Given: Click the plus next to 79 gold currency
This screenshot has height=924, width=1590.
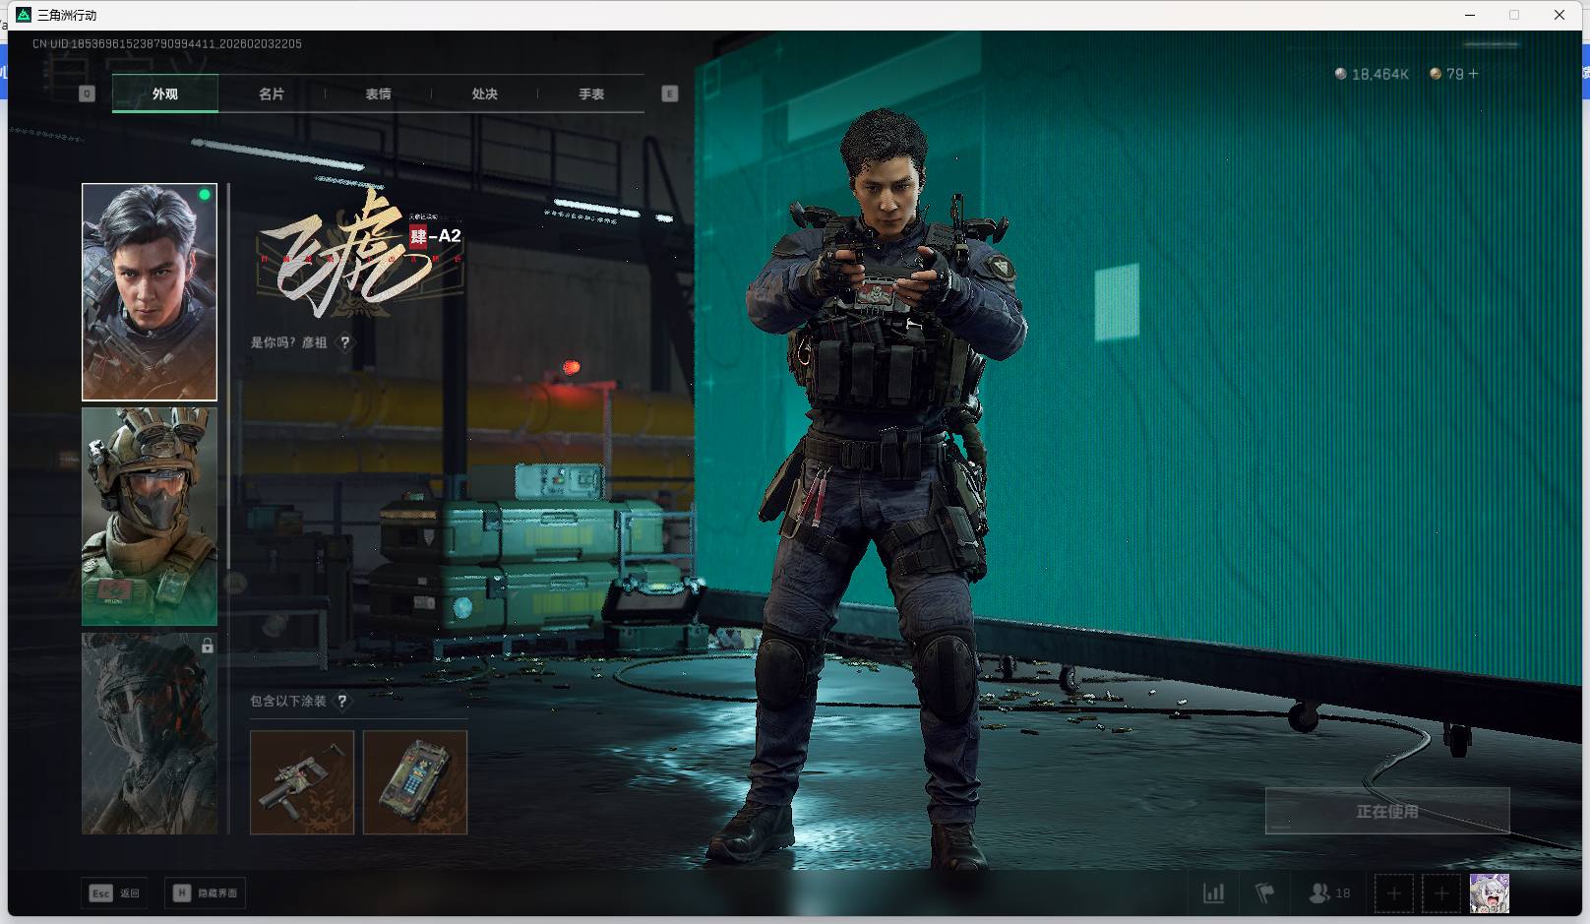Looking at the screenshot, I should click(x=1473, y=74).
